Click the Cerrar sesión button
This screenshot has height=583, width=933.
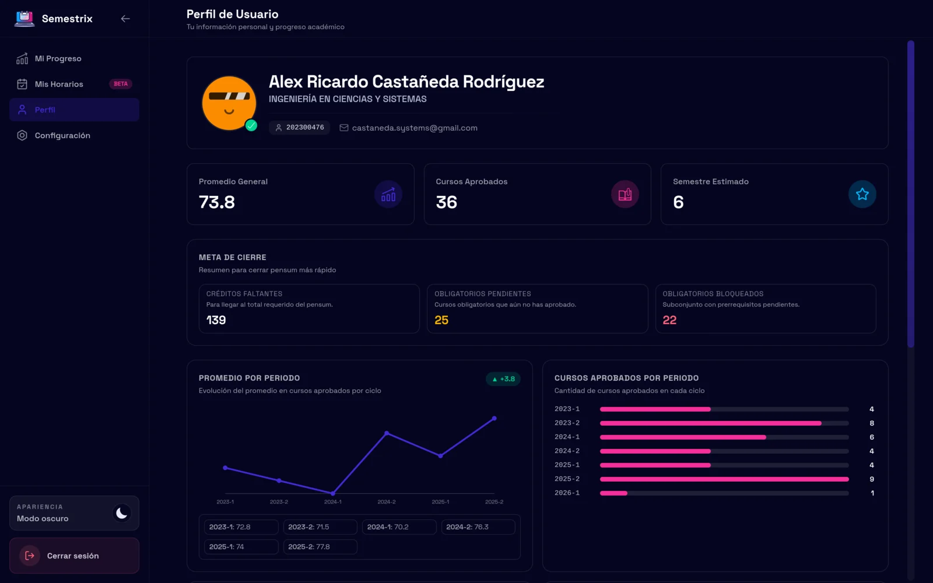pos(74,556)
